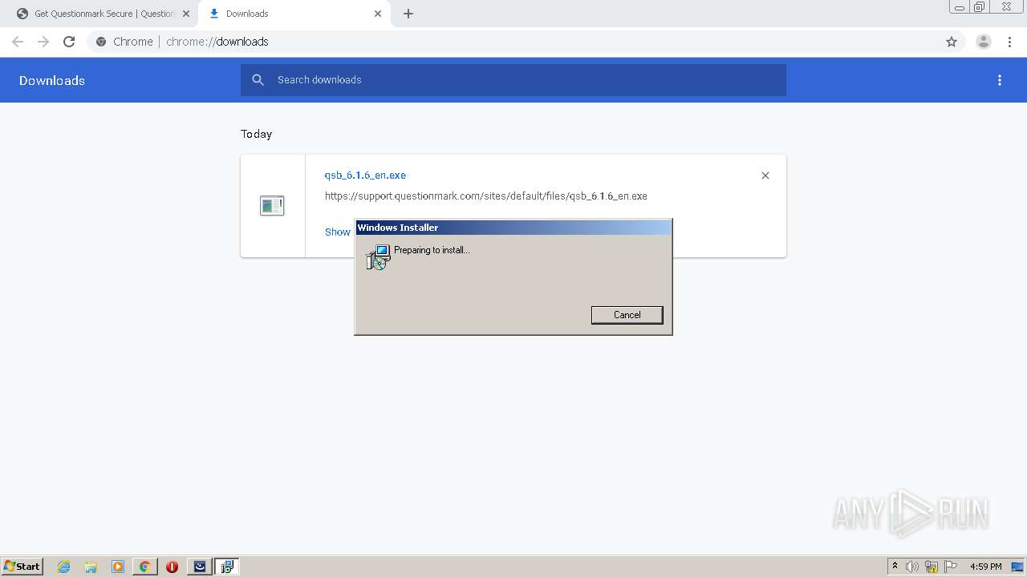Screen dimensions: 1027x577
Task: Click the Chrome site info icon
Action: [x=101, y=42]
